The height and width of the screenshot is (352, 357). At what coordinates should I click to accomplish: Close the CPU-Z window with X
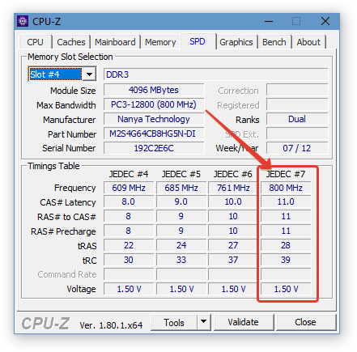[x=325, y=21]
